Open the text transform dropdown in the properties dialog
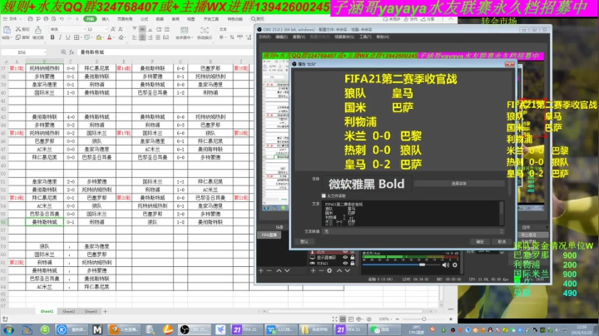 [x=413, y=231]
